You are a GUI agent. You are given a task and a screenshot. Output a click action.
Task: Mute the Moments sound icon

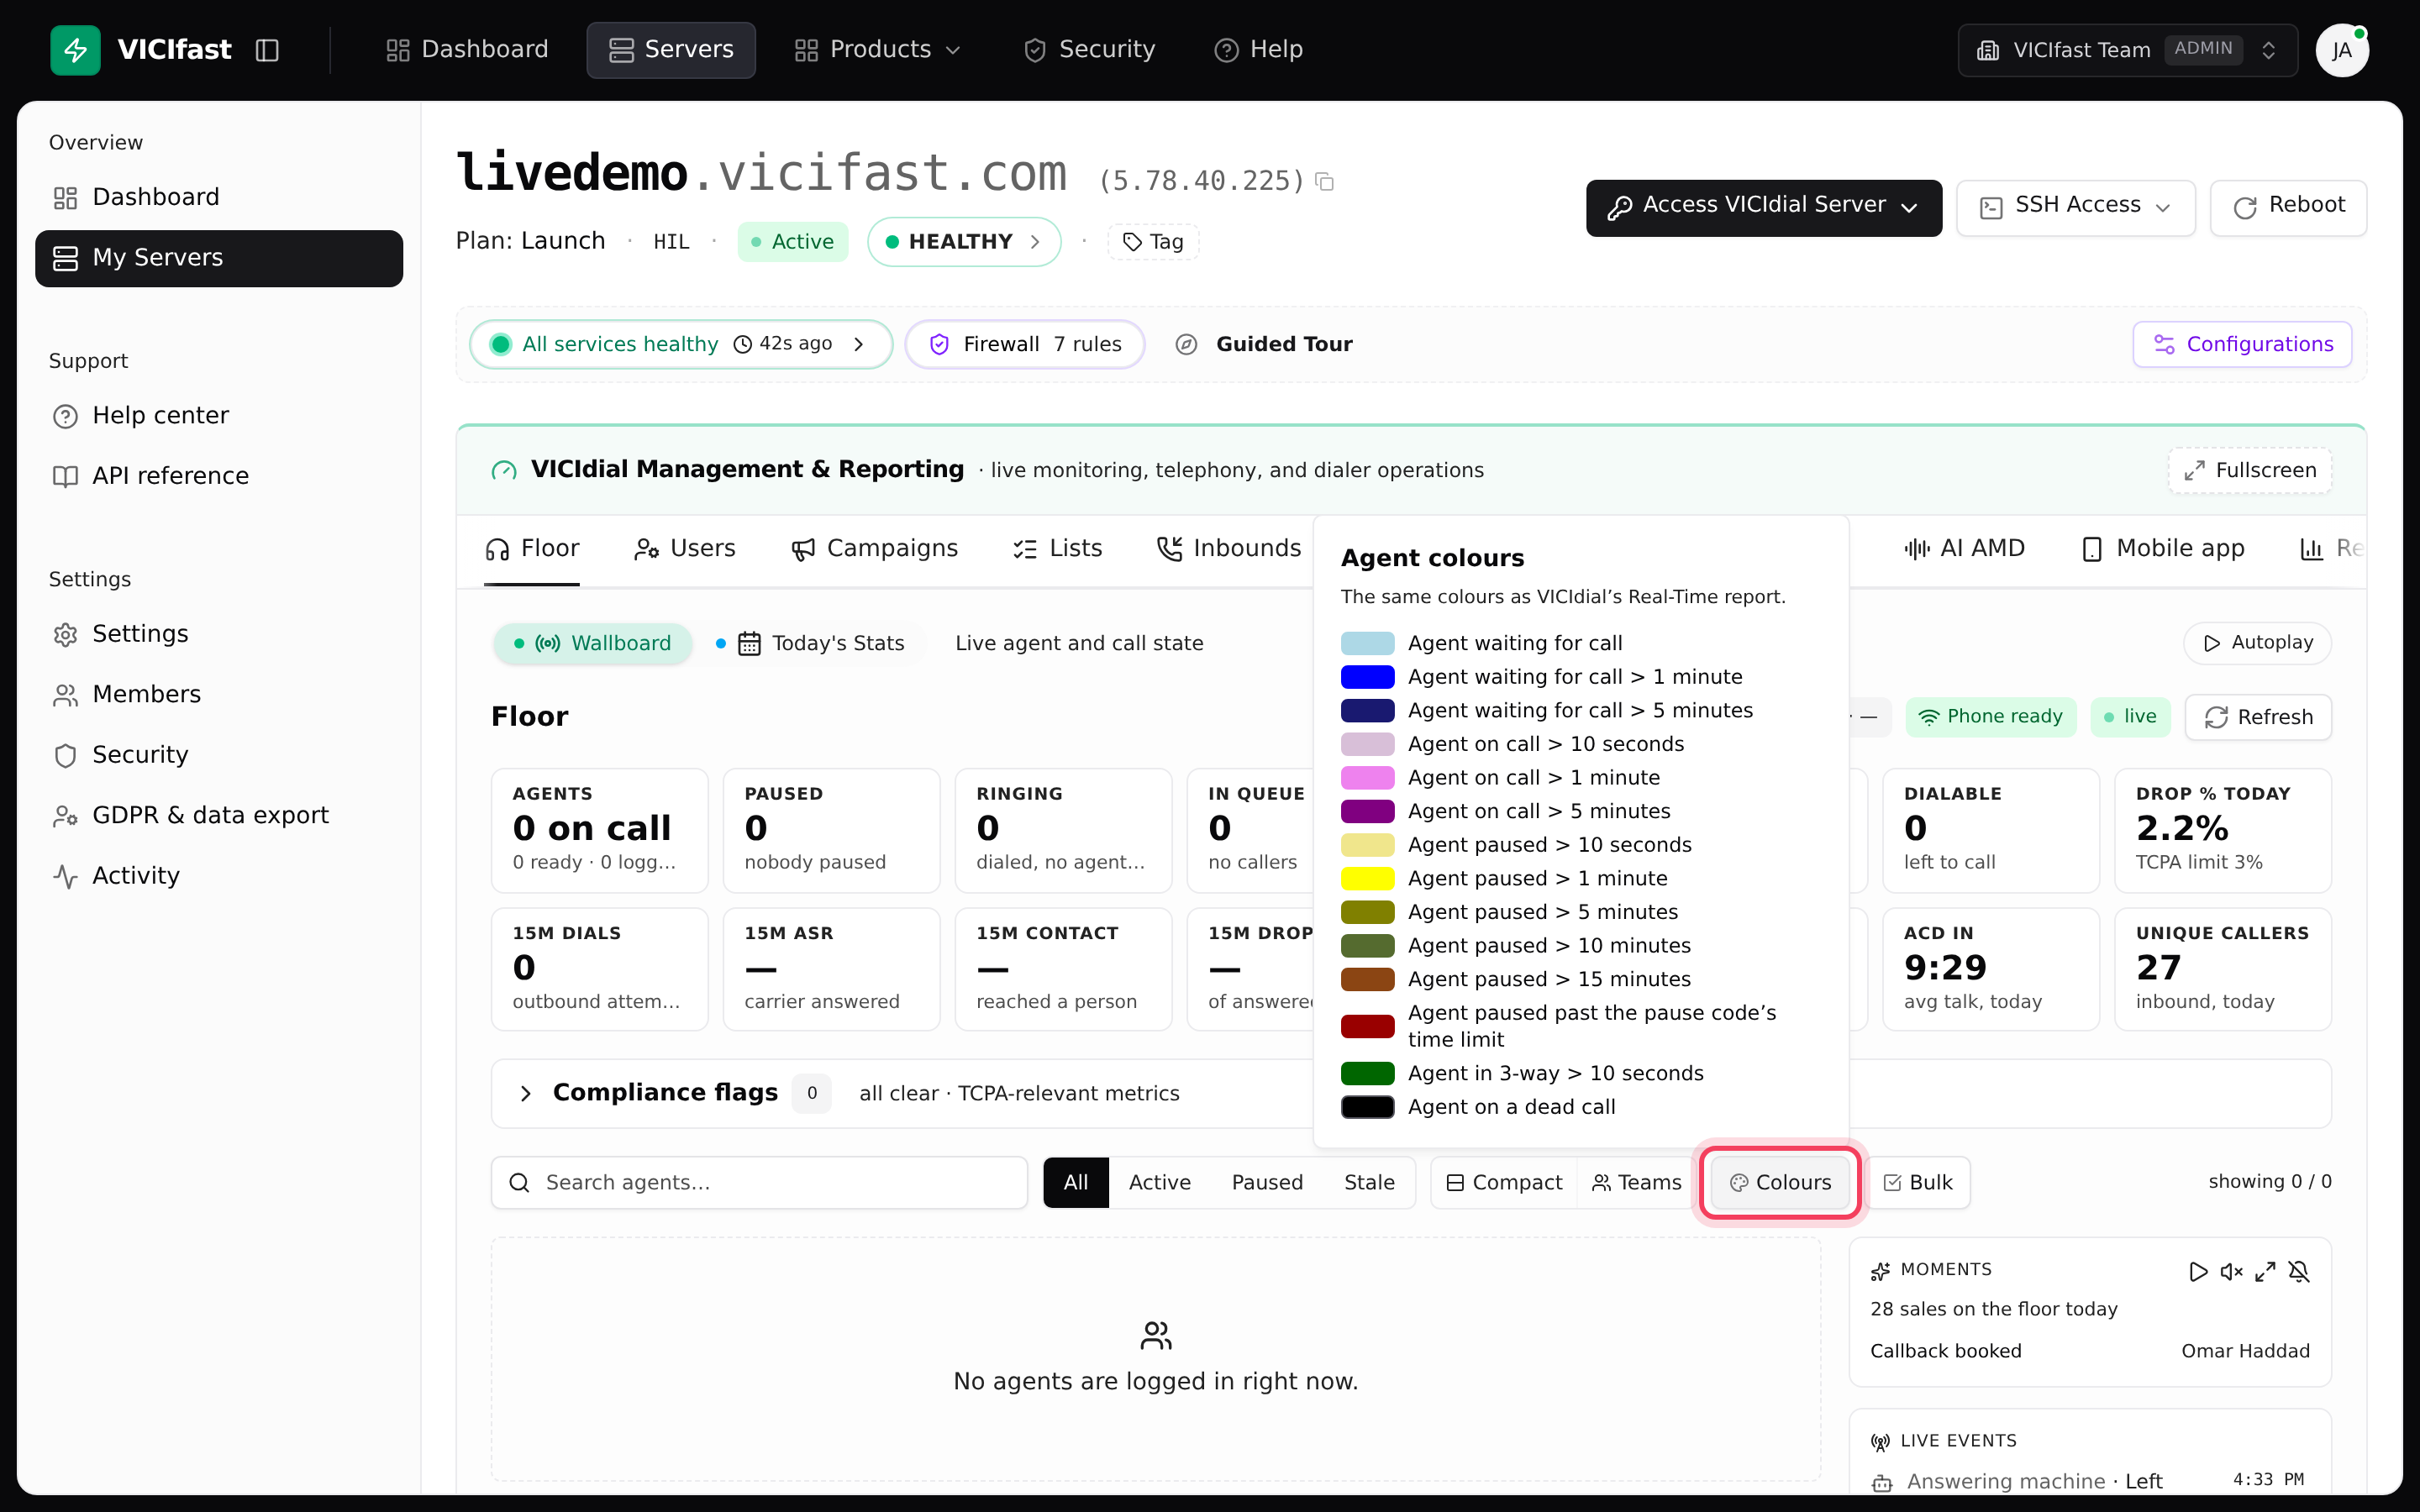[2232, 1271]
